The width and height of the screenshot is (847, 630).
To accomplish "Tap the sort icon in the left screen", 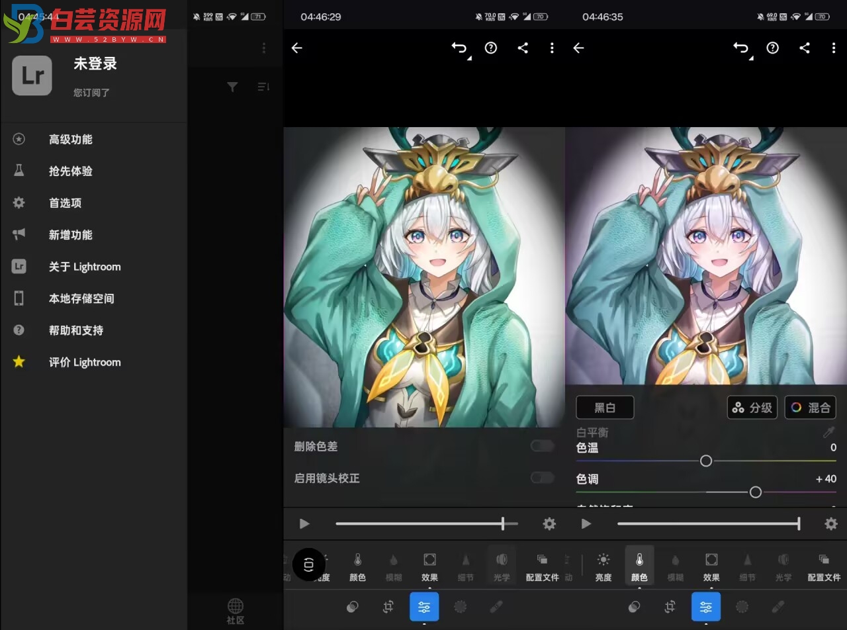I will pyautogui.click(x=263, y=87).
